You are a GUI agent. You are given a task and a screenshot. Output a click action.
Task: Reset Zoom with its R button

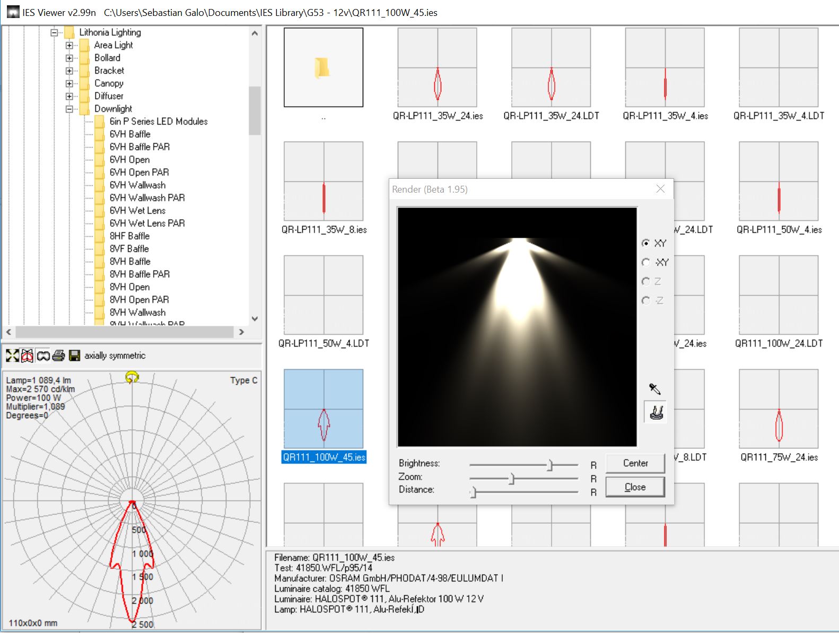[593, 479]
